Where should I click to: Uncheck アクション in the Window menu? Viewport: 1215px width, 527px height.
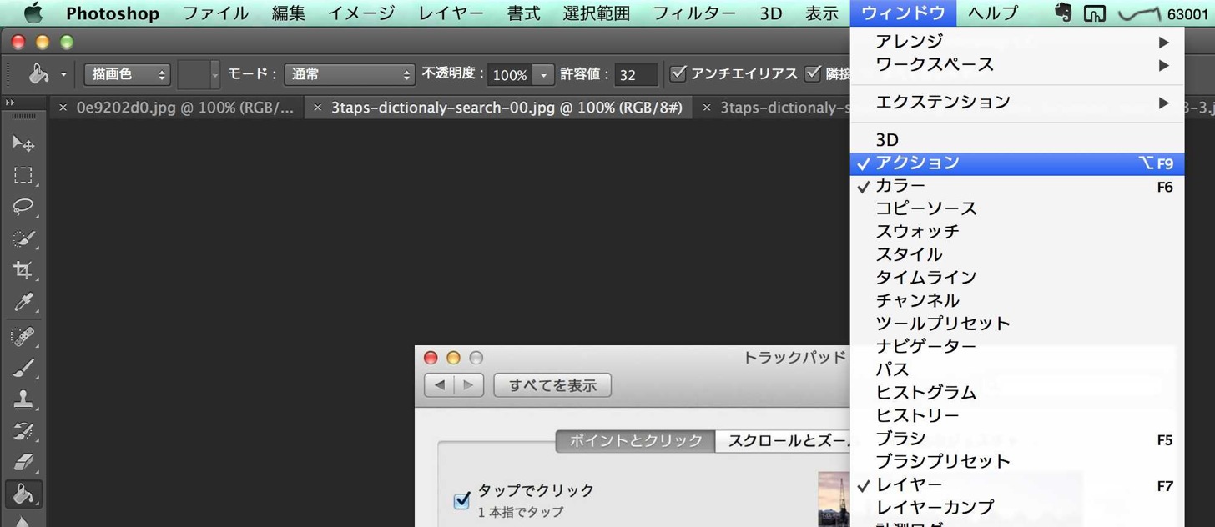tap(1016, 163)
